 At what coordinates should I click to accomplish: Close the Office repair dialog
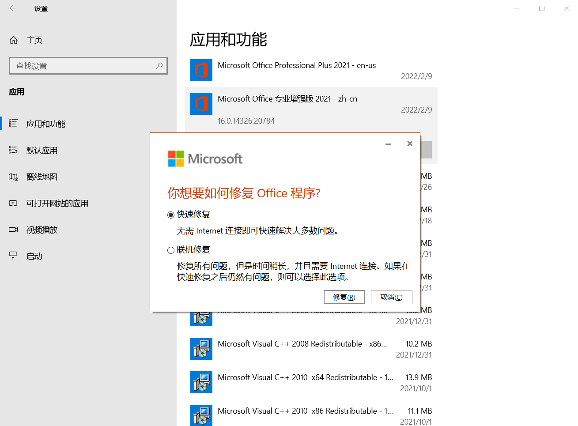point(410,143)
